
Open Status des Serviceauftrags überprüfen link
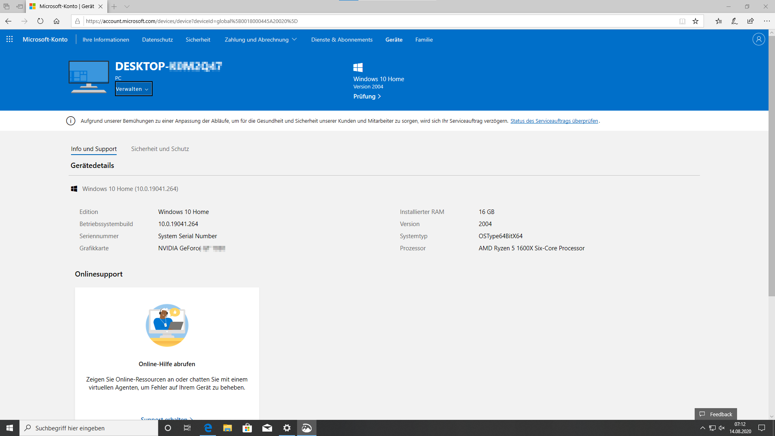coord(554,121)
